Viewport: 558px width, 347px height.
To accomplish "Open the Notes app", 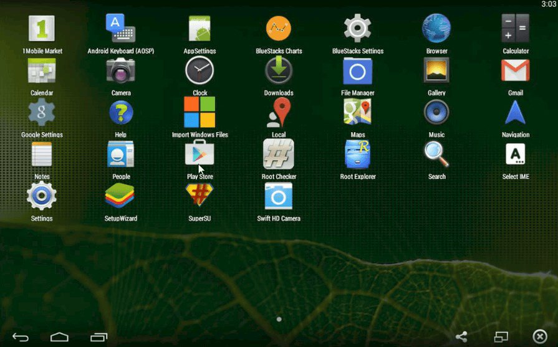I will click(x=42, y=154).
